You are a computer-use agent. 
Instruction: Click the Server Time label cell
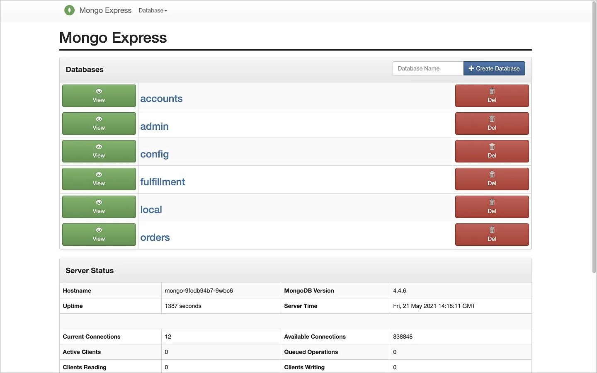coord(335,306)
